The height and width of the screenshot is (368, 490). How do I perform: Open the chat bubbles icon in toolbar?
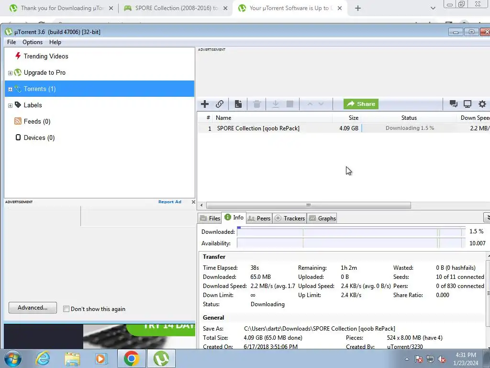point(454,104)
